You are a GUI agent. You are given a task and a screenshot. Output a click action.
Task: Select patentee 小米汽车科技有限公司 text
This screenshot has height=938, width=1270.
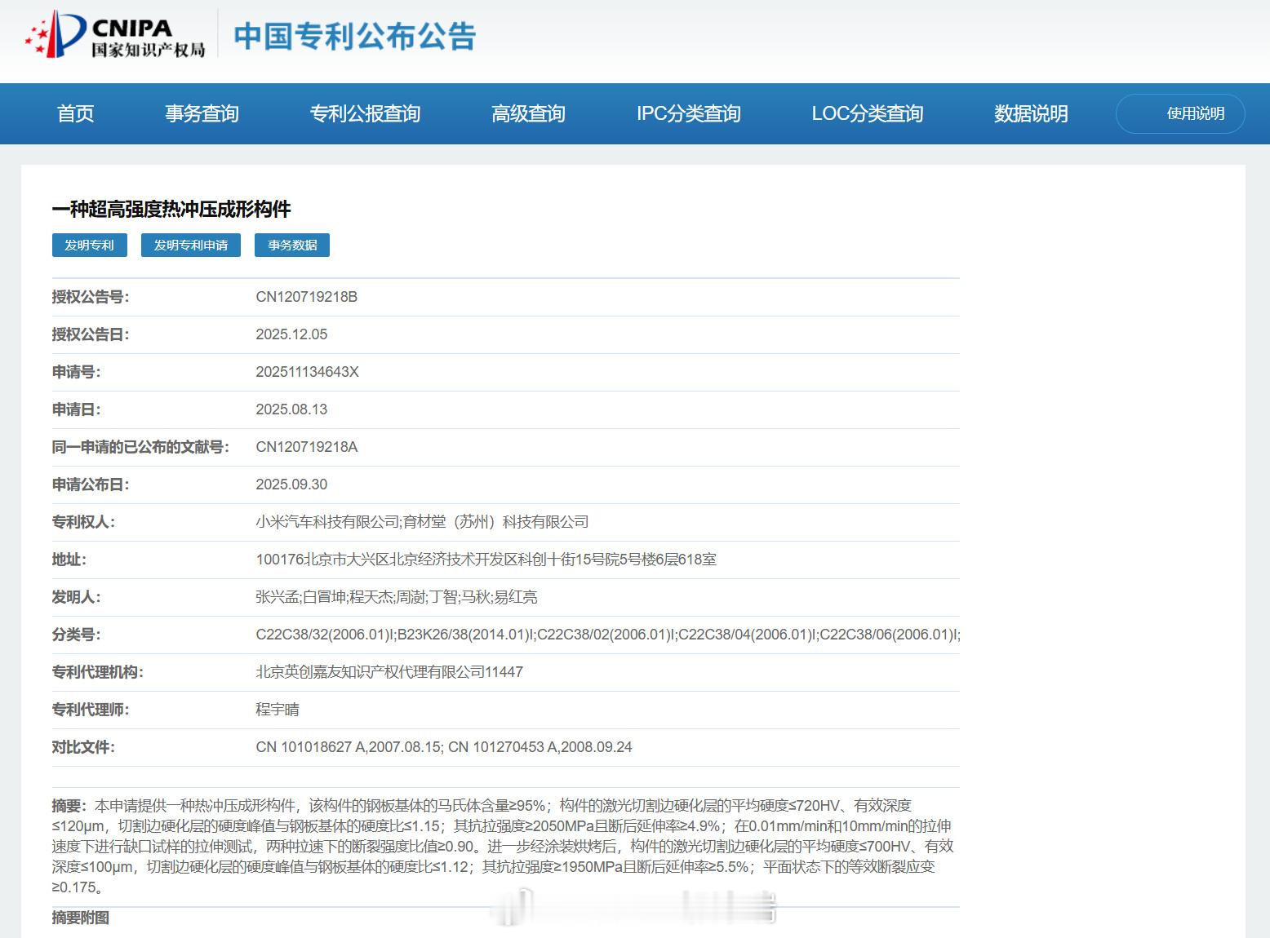tap(327, 522)
